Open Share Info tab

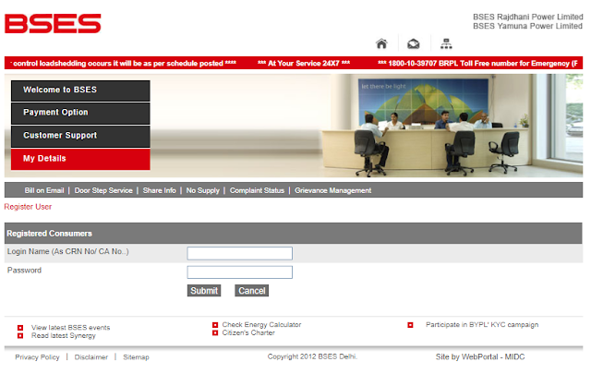coord(159,190)
